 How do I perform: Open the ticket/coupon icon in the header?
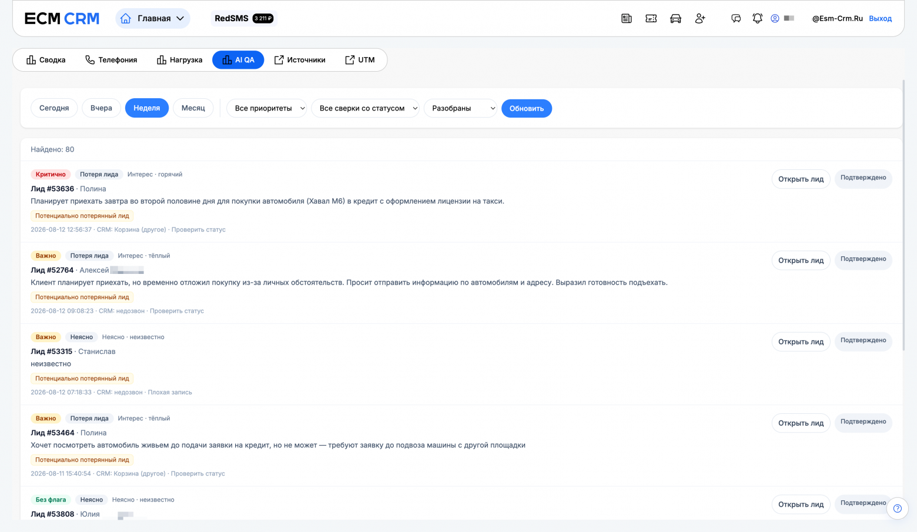pyautogui.click(x=651, y=19)
